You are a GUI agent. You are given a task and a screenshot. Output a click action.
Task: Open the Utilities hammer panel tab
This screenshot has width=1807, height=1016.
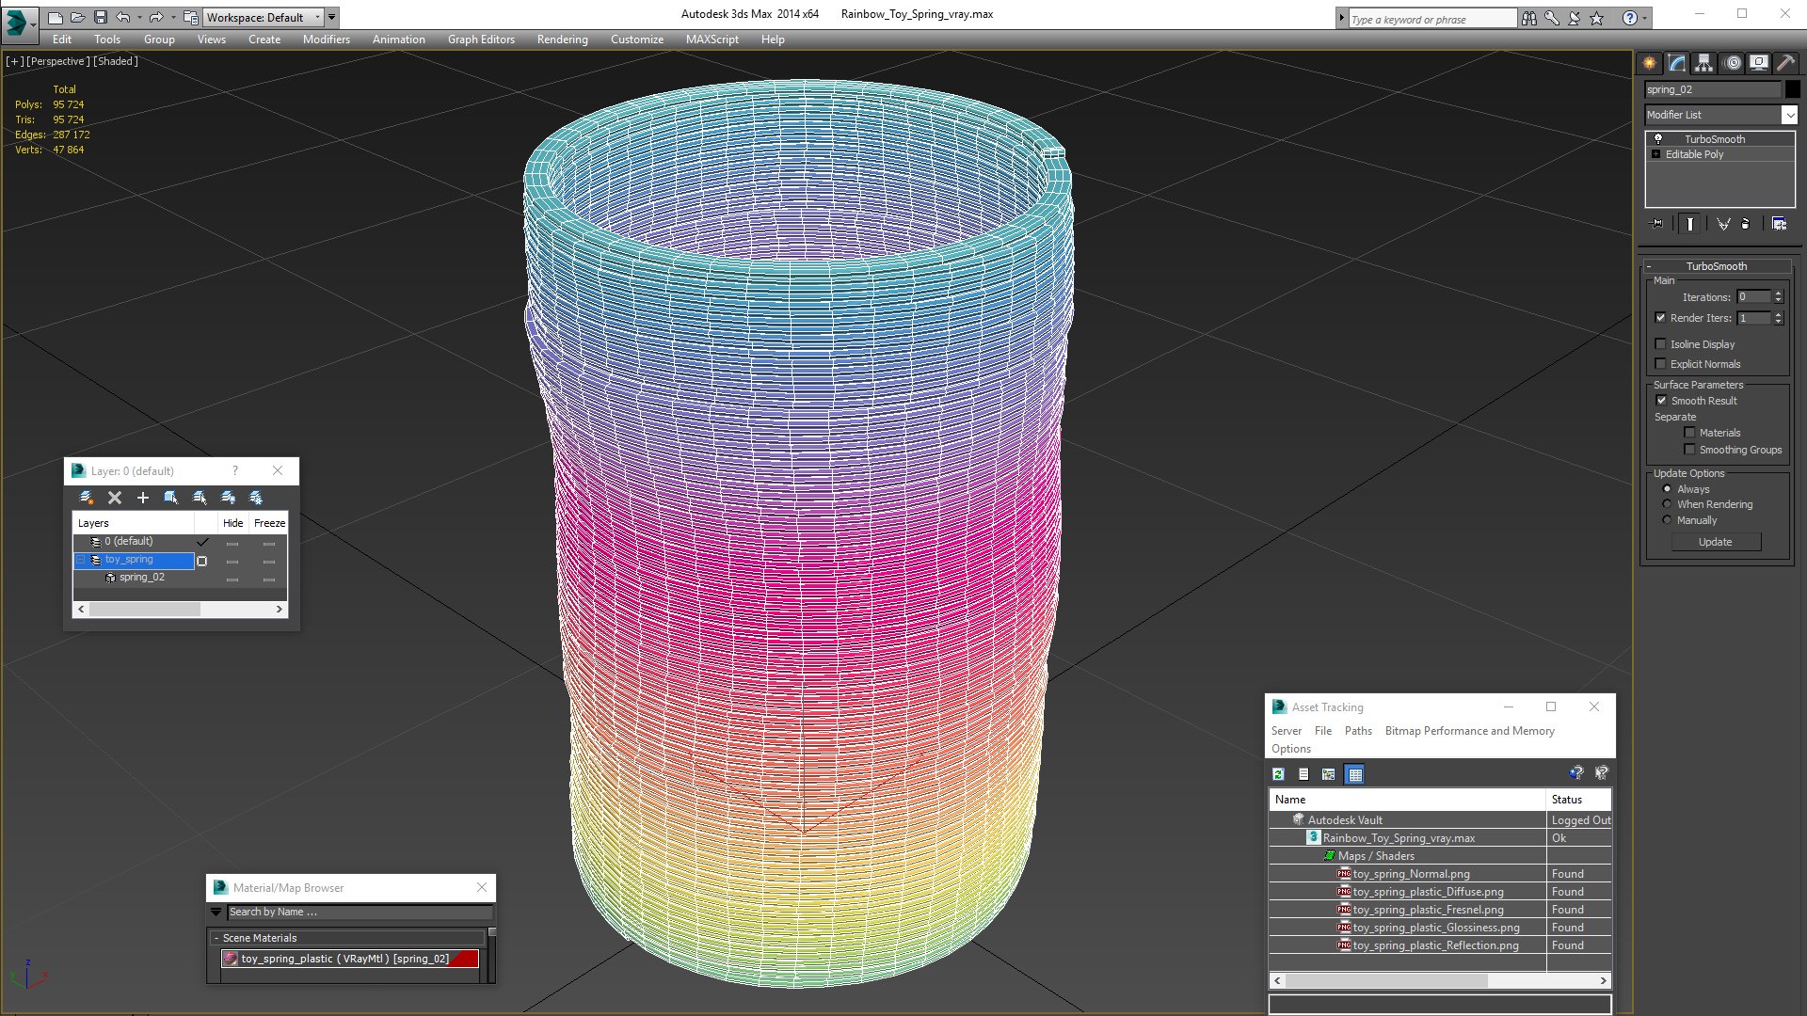(x=1785, y=63)
